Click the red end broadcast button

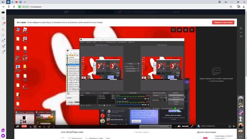coord(223,22)
